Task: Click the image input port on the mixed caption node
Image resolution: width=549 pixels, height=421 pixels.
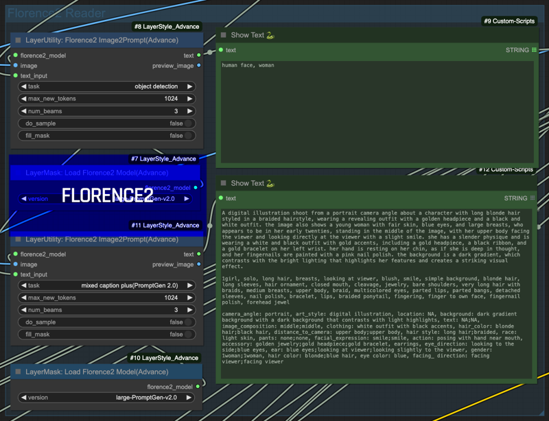Action: 15,264
